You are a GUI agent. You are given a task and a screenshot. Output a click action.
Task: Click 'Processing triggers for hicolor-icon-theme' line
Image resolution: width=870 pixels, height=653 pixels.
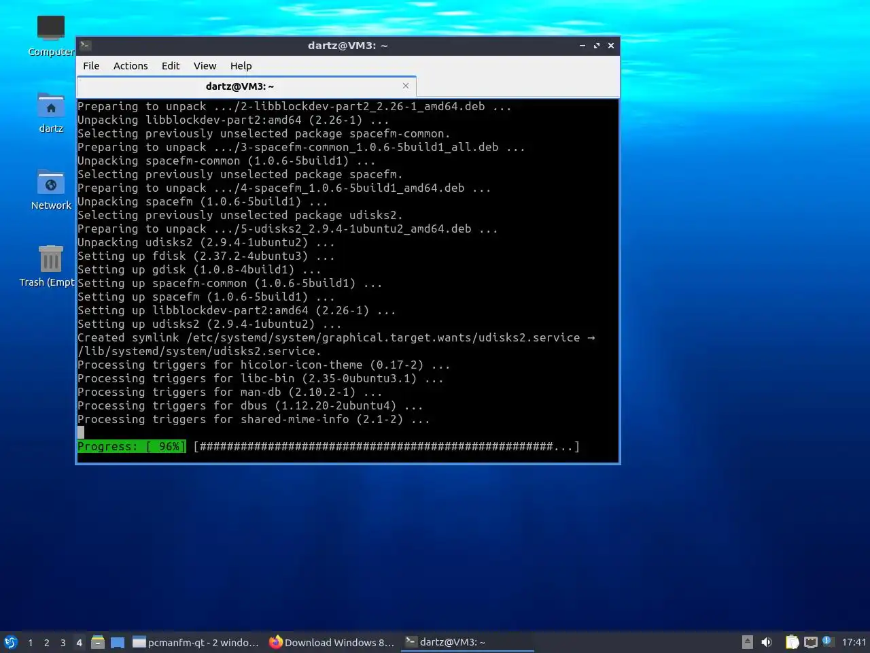[x=264, y=365]
